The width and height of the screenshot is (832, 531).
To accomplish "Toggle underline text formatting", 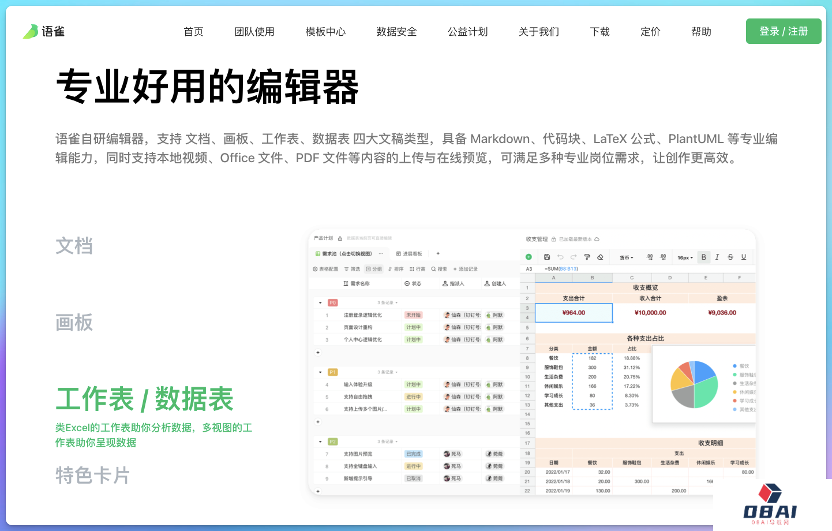I will pyautogui.click(x=744, y=257).
